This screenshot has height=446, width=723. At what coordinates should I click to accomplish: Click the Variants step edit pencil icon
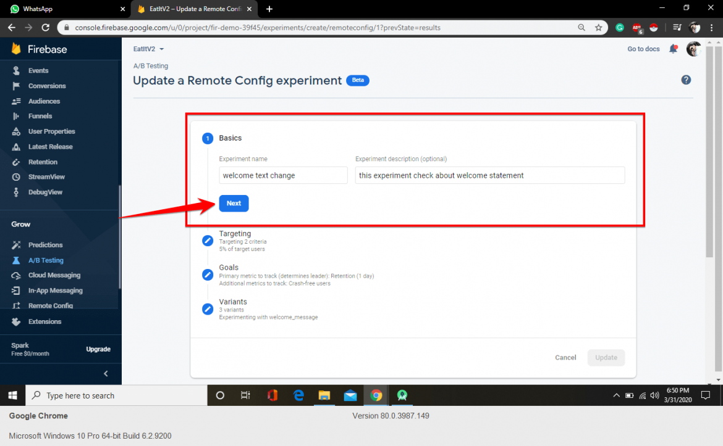pos(208,309)
